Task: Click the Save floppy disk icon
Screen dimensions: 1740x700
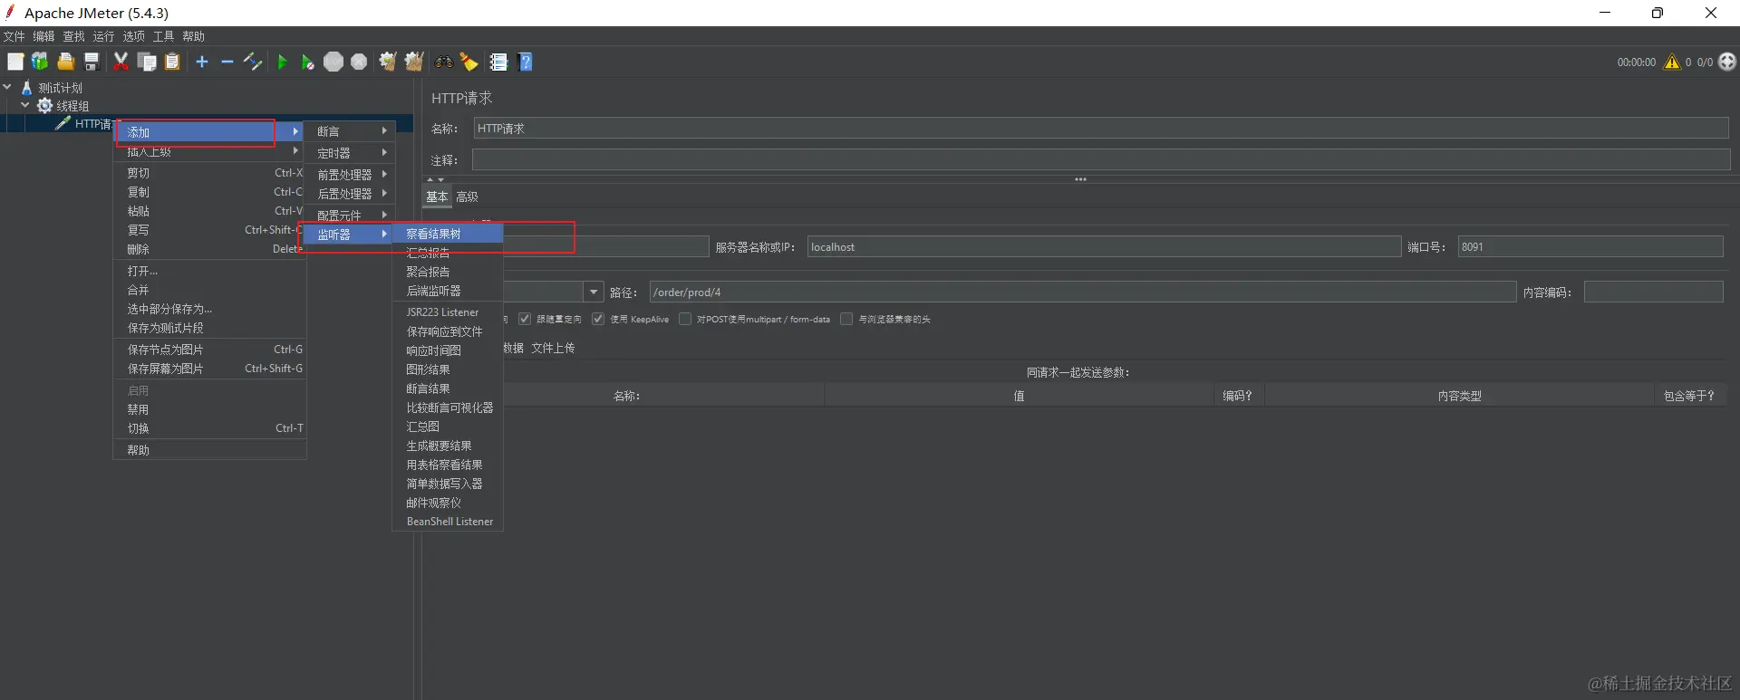Action: tap(92, 62)
